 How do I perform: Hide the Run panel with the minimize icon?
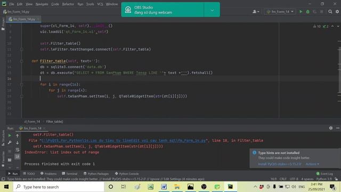click(x=338, y=128)
